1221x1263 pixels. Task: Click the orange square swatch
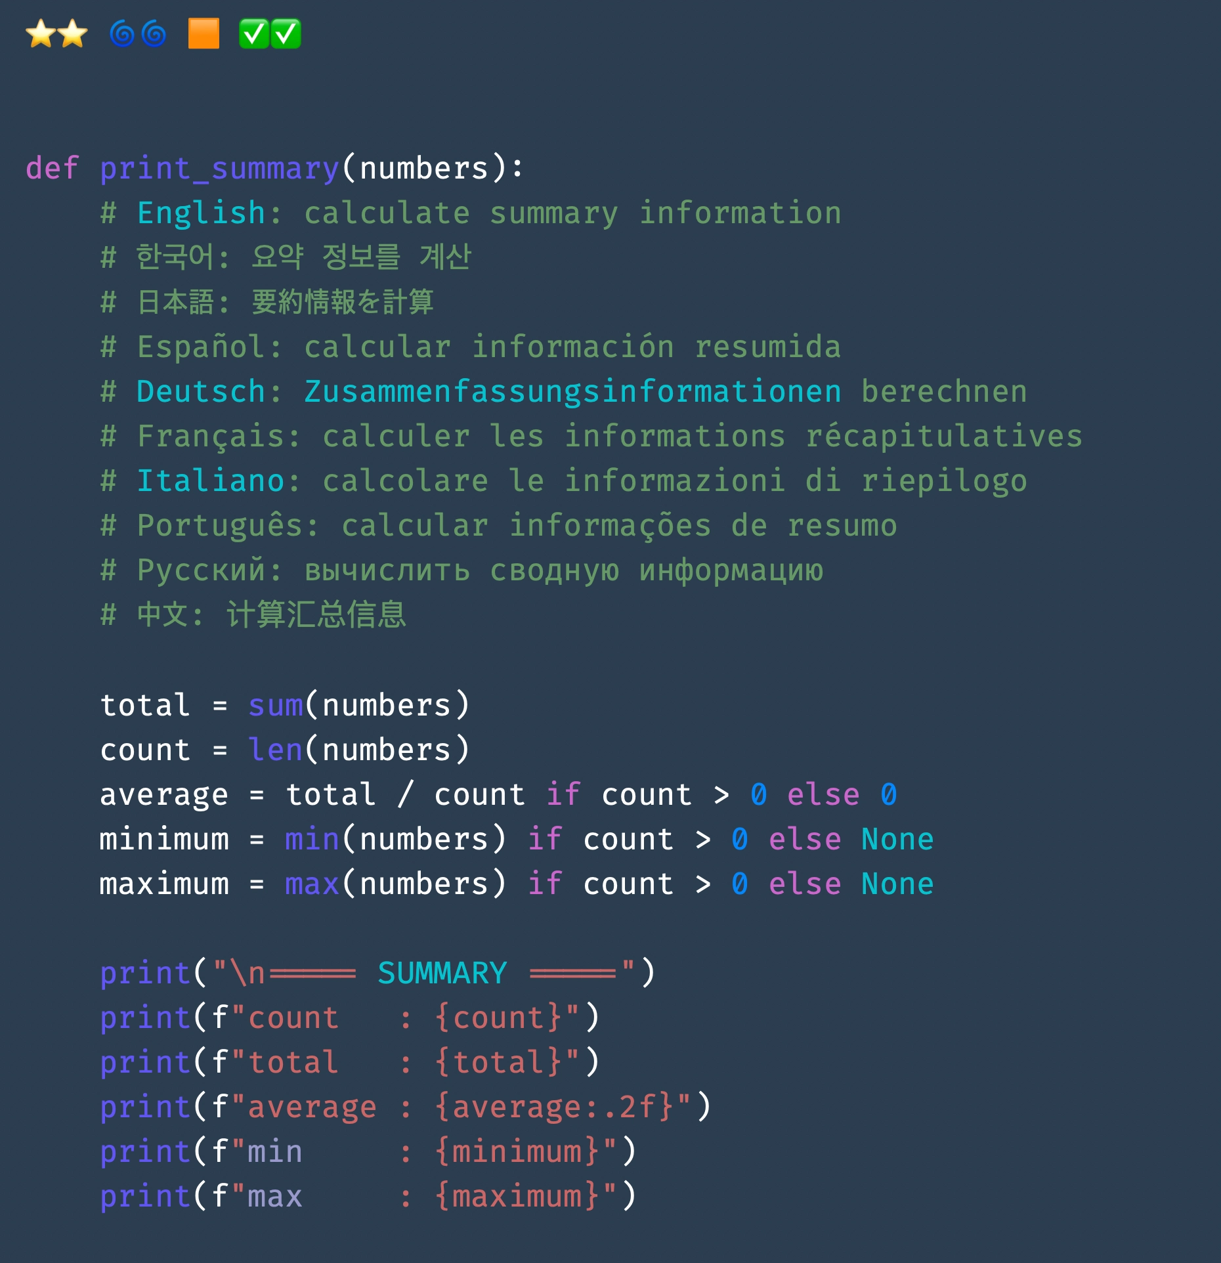(x=203, y=33)
